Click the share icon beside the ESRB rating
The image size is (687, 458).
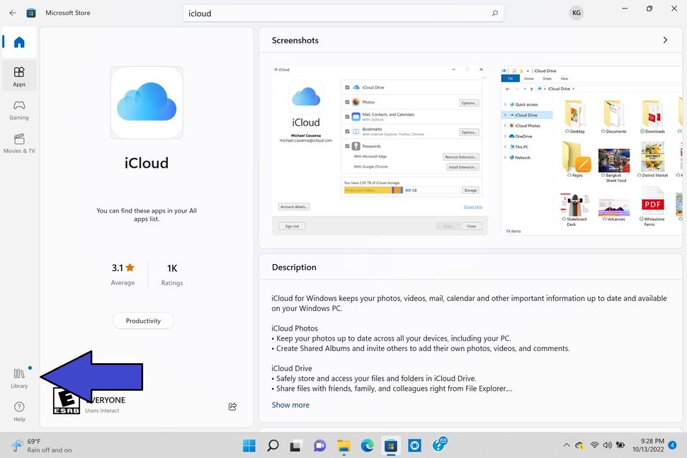click(x=232, y=406)
